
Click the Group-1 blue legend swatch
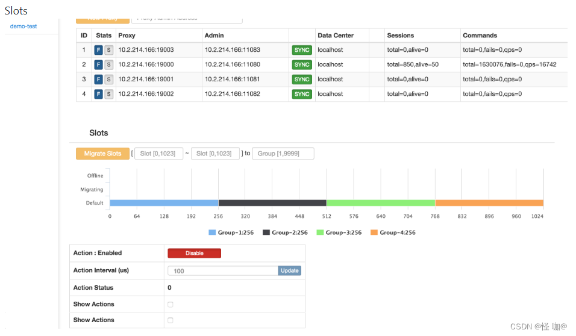tap(212, 232)
